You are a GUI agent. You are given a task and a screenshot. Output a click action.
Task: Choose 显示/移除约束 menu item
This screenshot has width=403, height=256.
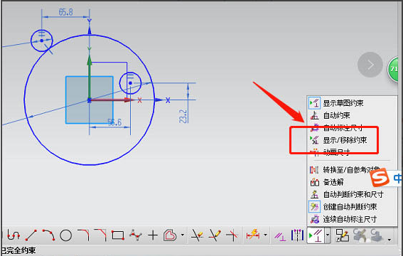pos(338,140)
